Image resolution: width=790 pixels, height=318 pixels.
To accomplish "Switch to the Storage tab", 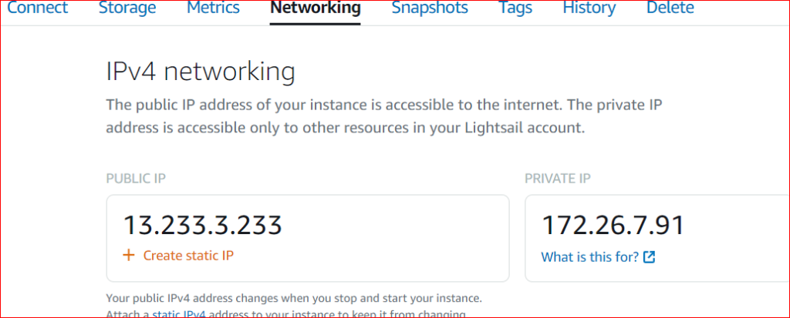I will tap(127, 8).
